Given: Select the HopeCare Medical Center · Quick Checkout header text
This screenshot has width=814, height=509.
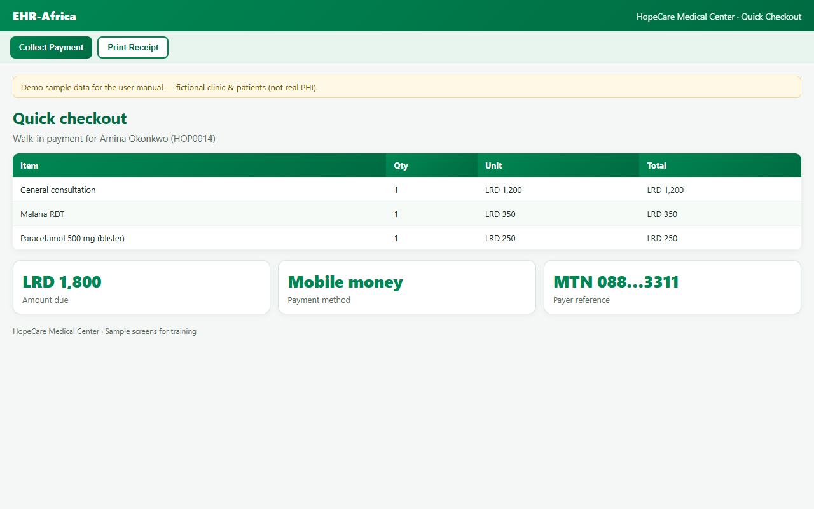Looking at the screenshot, I should [719, 17].
